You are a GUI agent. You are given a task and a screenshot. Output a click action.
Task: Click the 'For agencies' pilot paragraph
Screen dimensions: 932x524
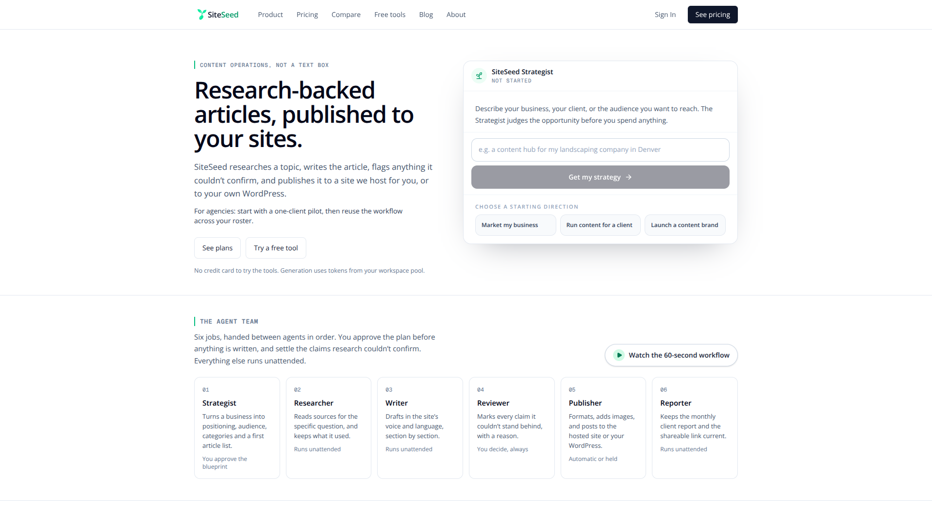tap(299, 216)
